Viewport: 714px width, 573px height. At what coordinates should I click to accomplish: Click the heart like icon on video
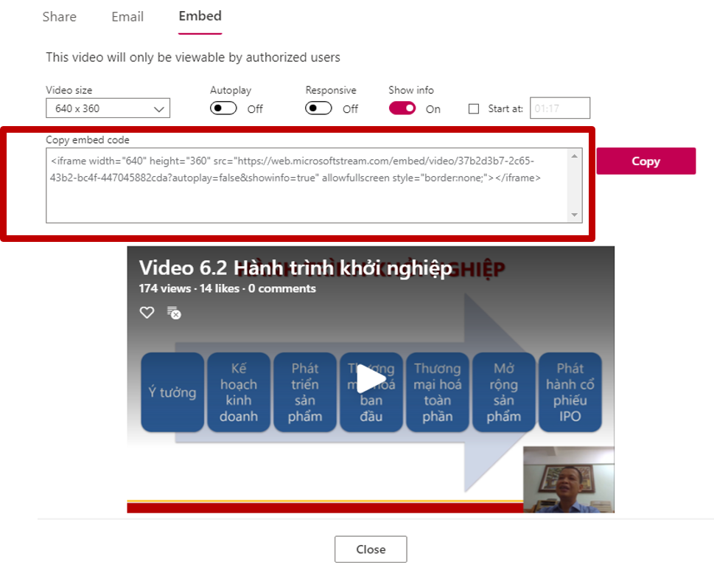[147, 313]
